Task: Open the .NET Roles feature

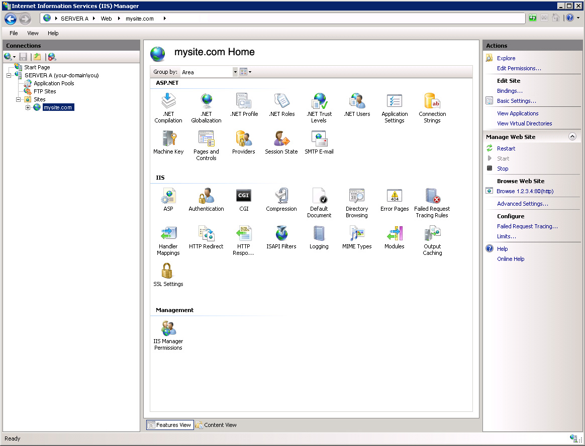Action: [281, 105]
